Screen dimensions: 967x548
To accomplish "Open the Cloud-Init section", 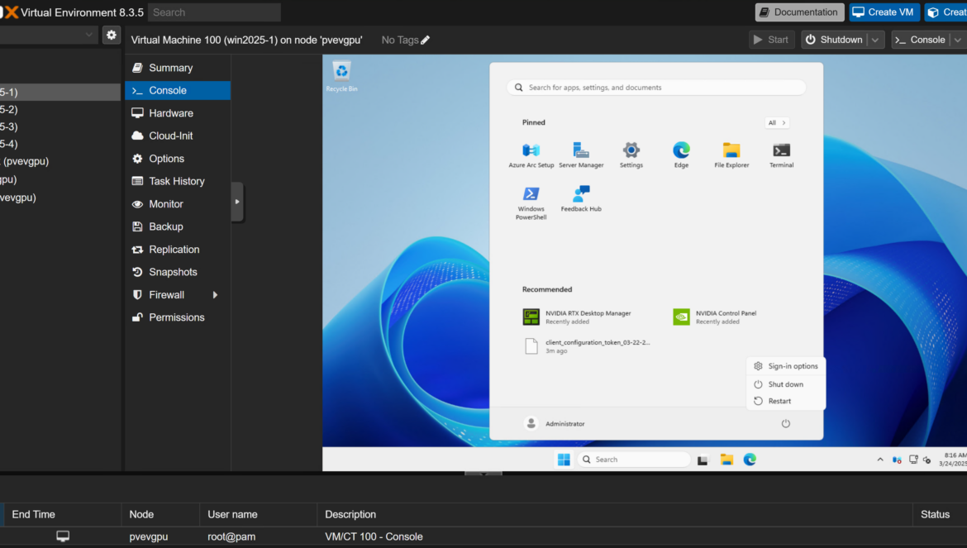I will pyautogui.click(x=178, y=136).
